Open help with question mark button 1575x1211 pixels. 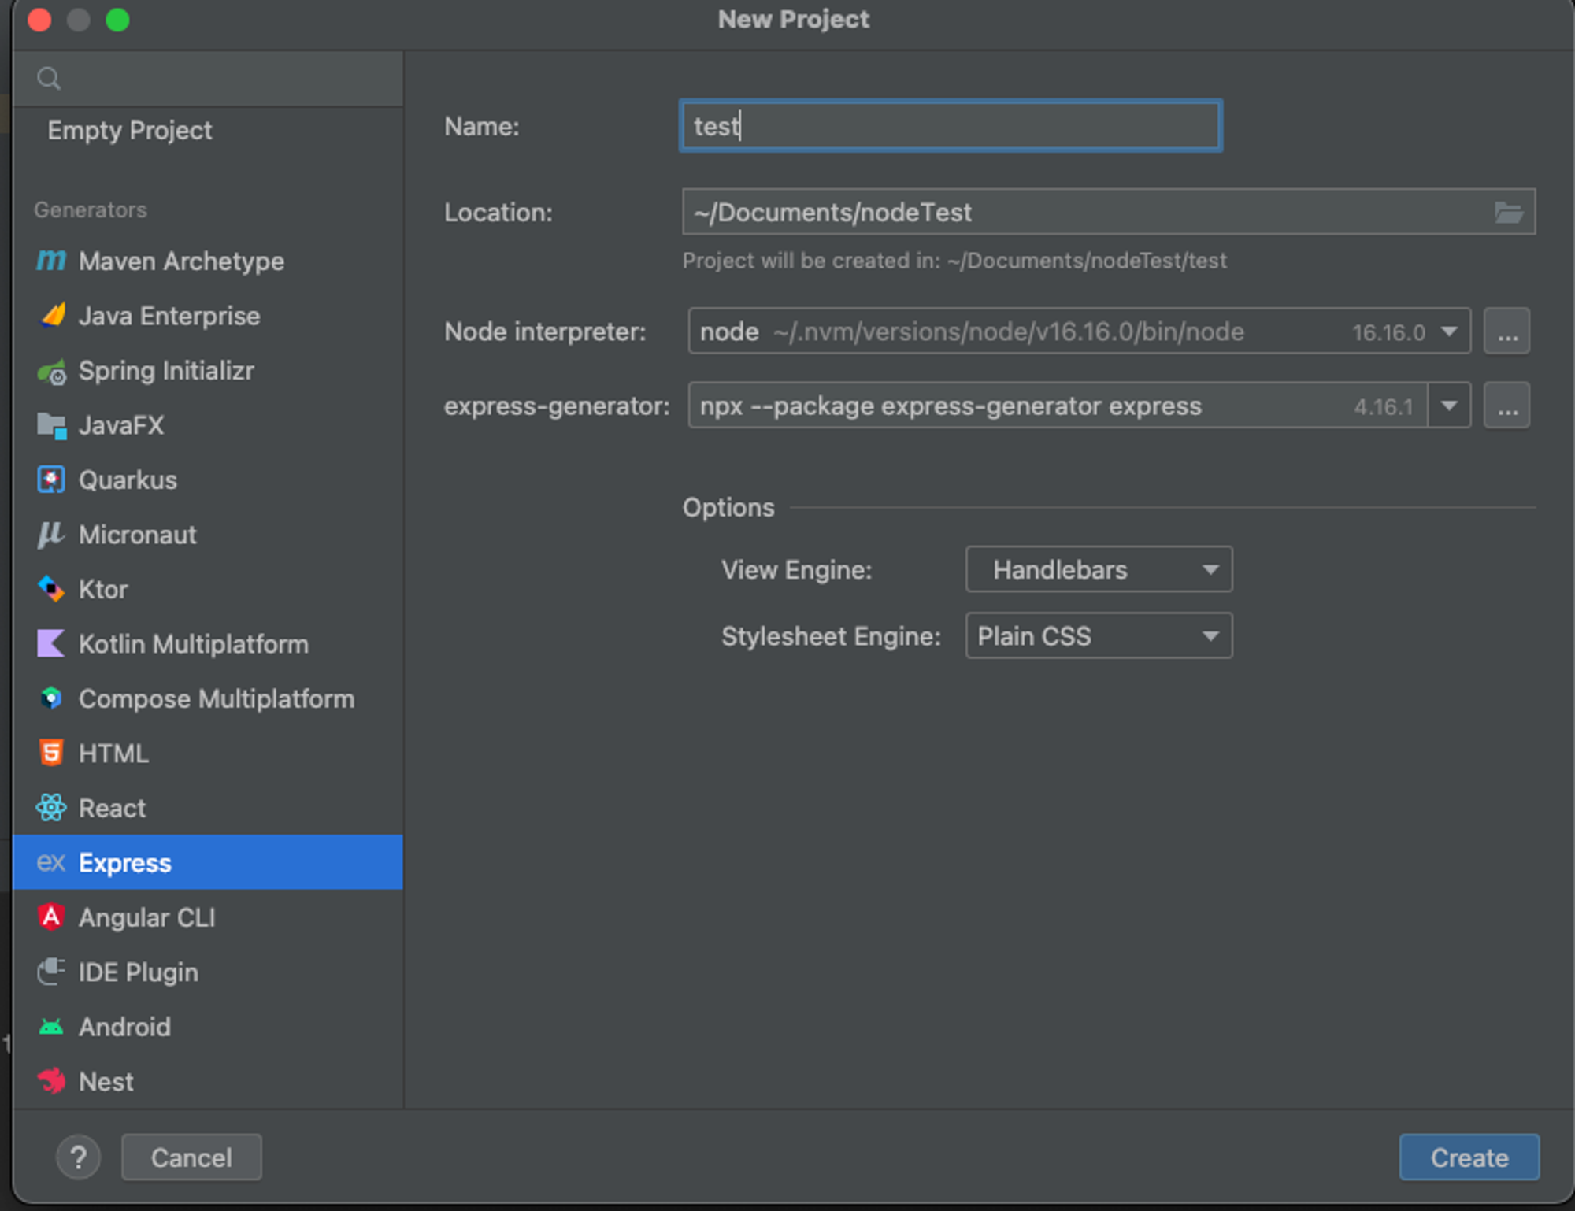point(78,1157)
